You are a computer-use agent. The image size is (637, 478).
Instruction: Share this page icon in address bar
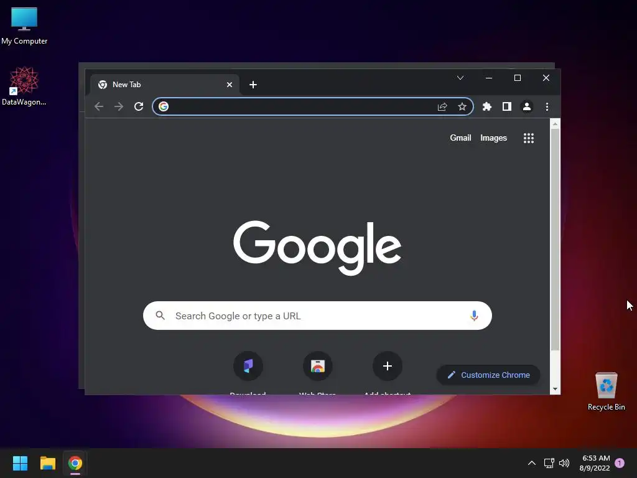pos(442,106)
